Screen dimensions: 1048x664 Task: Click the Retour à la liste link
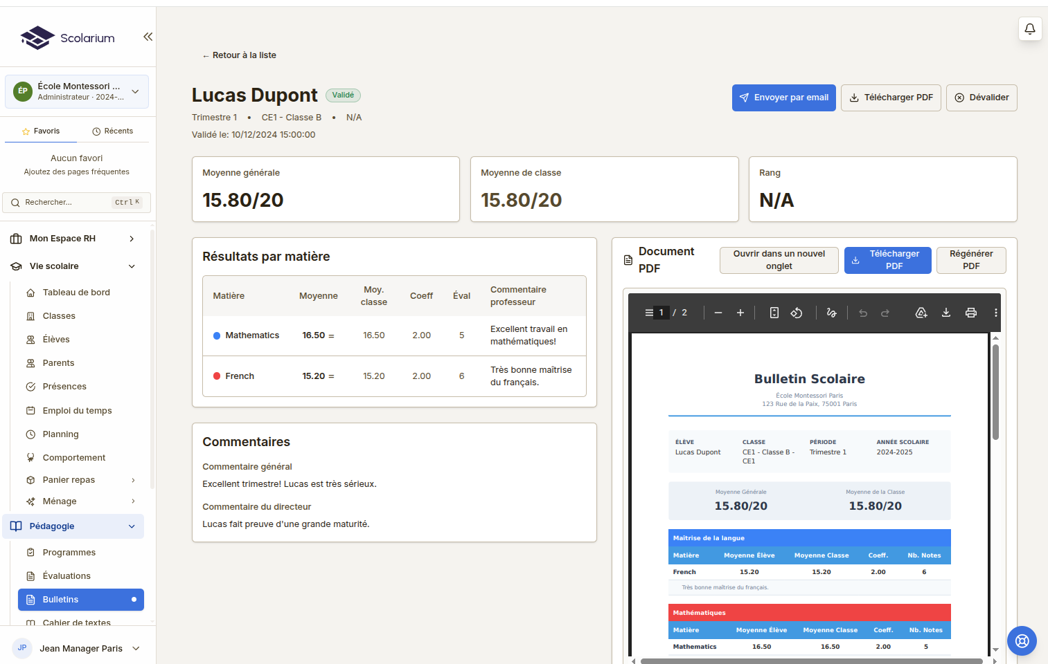239,55
